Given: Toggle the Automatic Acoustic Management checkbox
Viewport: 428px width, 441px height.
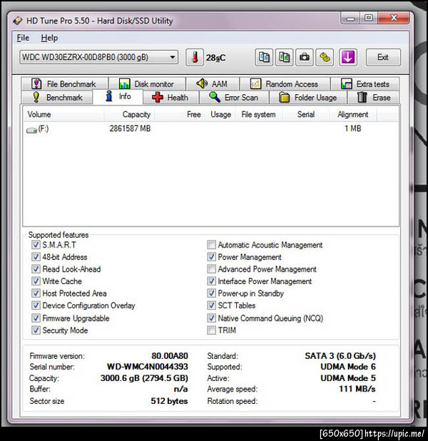Looking at the screenshot, I should pos(211,245).
